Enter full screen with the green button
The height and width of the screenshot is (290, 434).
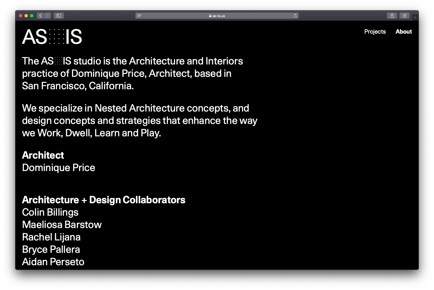point(32,16)
